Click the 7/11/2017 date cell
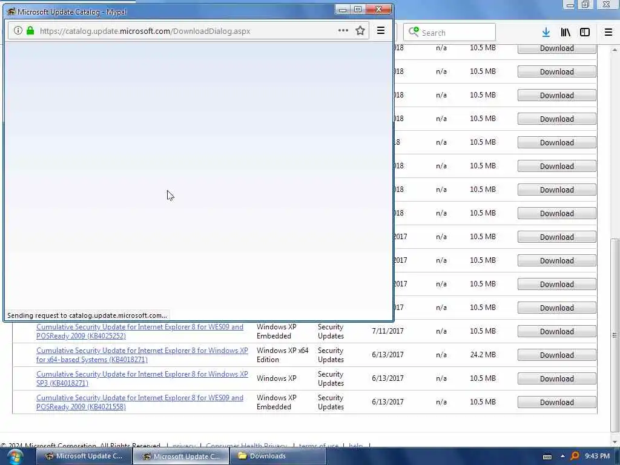This screenshot has height=465, width=620. [x=387, y=331]
